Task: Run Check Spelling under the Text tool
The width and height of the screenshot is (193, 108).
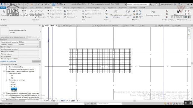Action: click(x=106, y=14)
